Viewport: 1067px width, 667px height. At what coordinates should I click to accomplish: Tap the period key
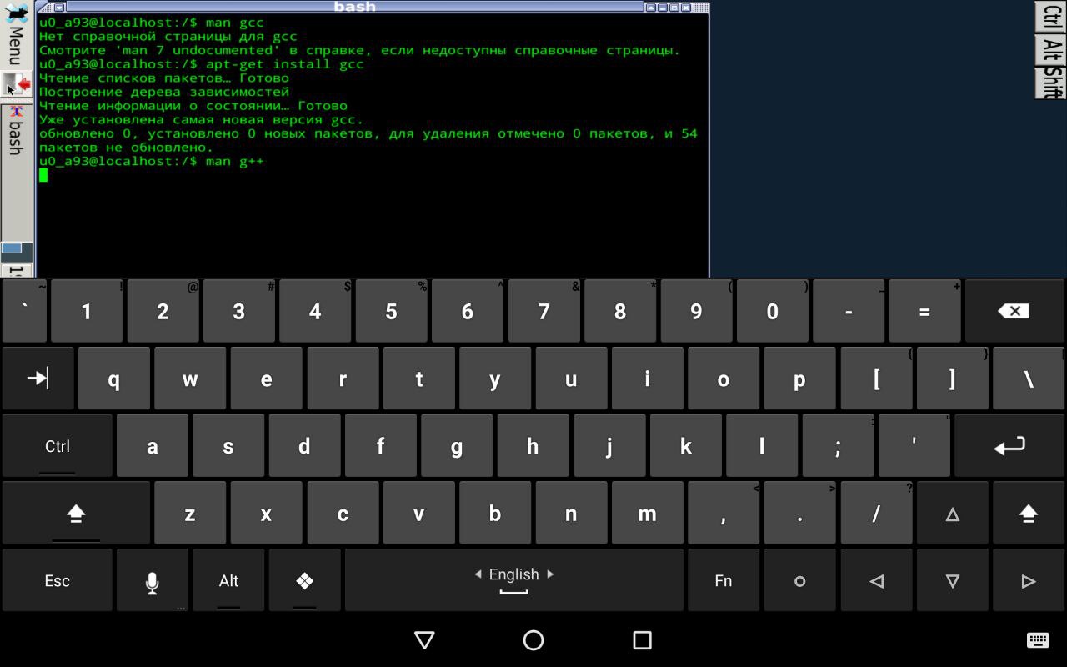(x=799, y=514)
